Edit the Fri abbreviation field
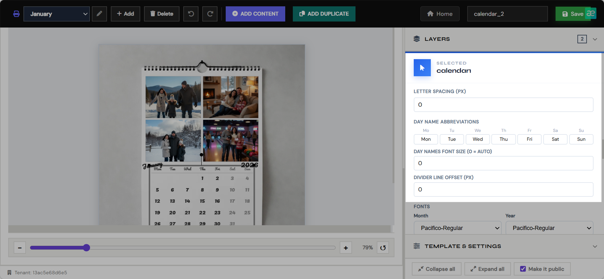 (529, 139)
